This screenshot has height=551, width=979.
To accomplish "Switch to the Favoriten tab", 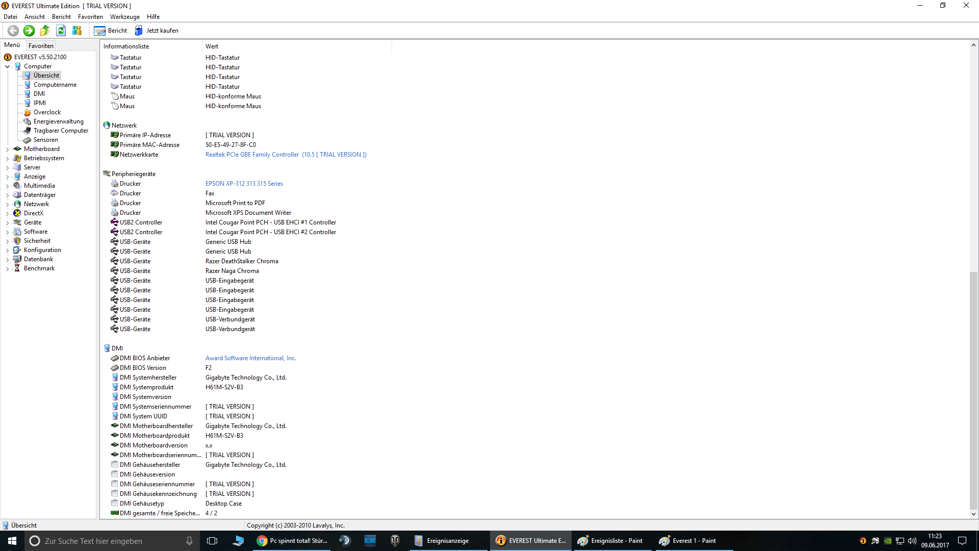I will [x=41, y=45].
